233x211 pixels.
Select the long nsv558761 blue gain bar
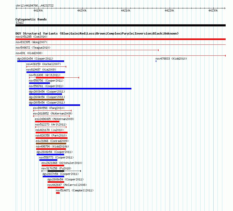point(80,89)
